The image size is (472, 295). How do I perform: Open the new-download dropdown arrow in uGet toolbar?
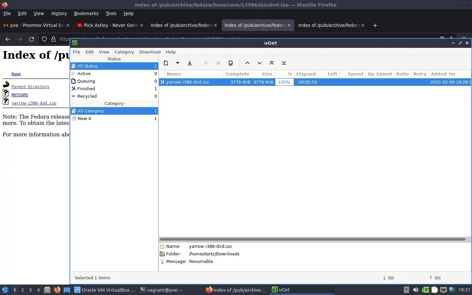point(177,63)
